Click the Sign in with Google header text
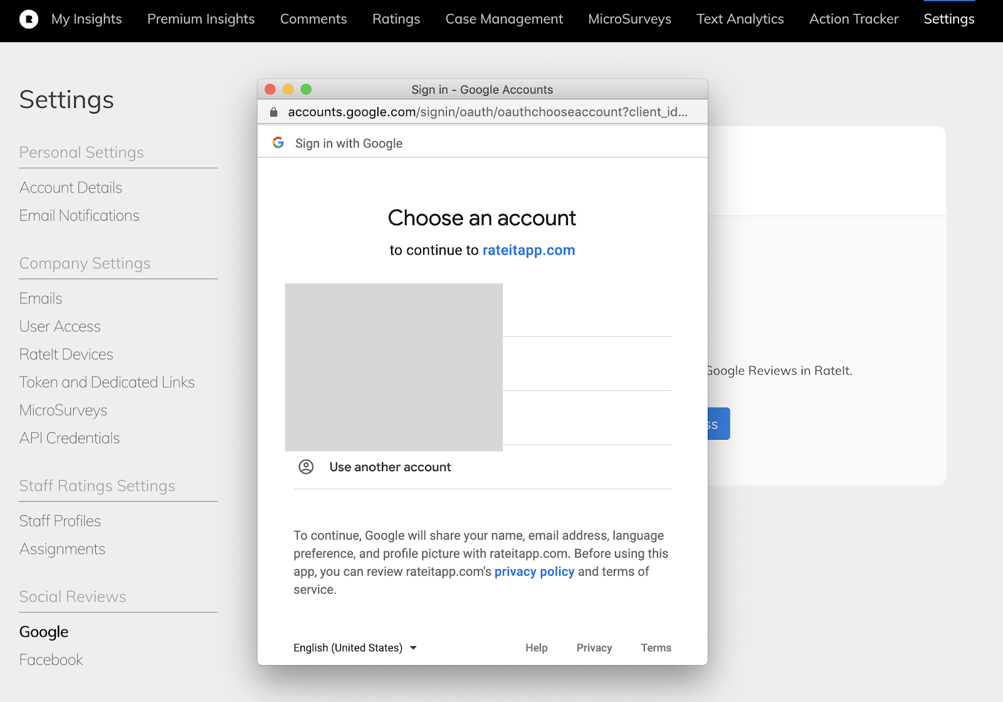Screen dimensions: 1003x702 349,144
